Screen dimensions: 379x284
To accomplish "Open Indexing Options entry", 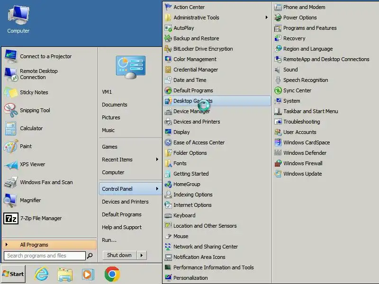I will tap(217, 195).
